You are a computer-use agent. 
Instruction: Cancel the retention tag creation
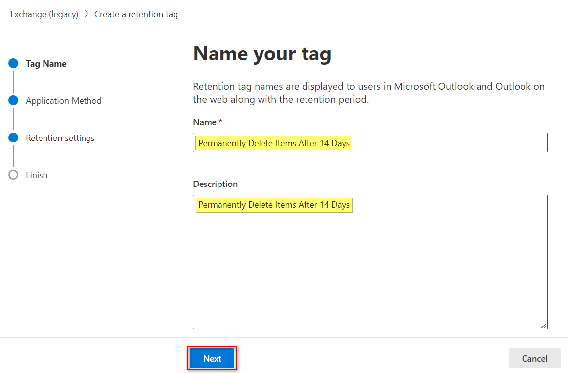point(534,358)
